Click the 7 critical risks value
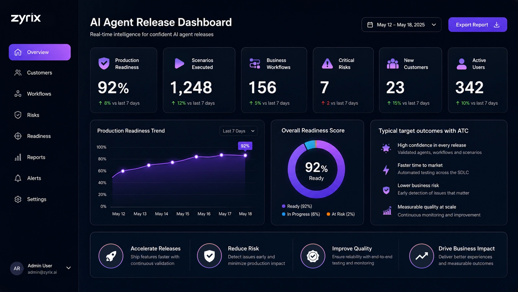518x292 pixels. (324, 88)
